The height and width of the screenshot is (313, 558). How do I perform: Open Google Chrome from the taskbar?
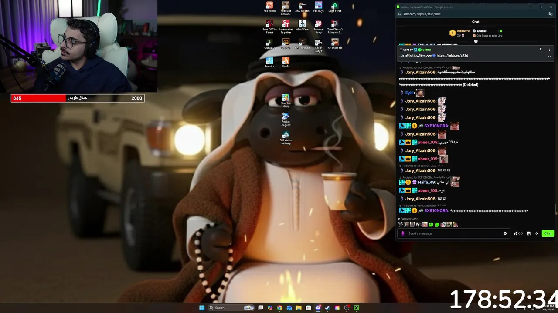pyautogui.click(x=279, y=308)
